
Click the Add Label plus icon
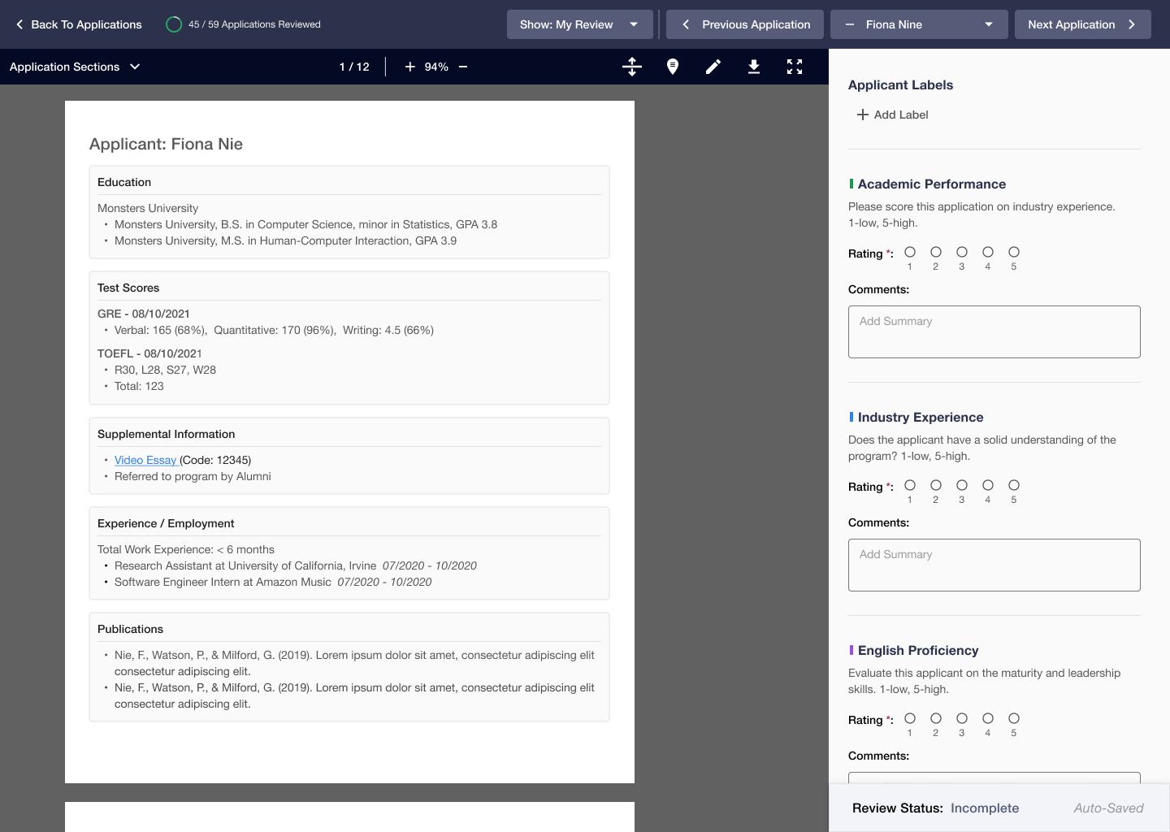(862, 115)
